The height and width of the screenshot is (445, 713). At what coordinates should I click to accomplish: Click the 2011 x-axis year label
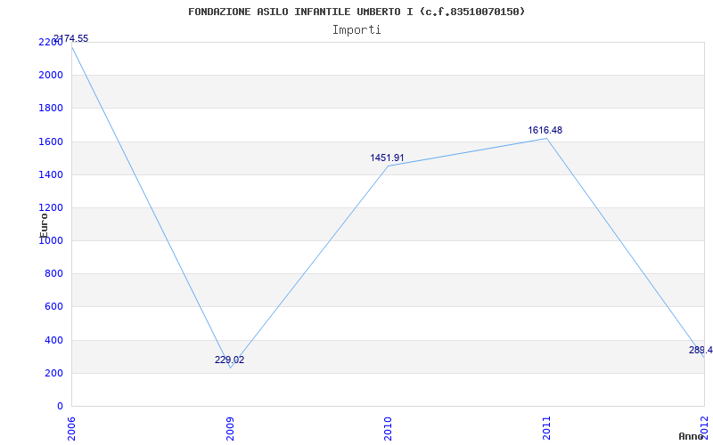546,428
